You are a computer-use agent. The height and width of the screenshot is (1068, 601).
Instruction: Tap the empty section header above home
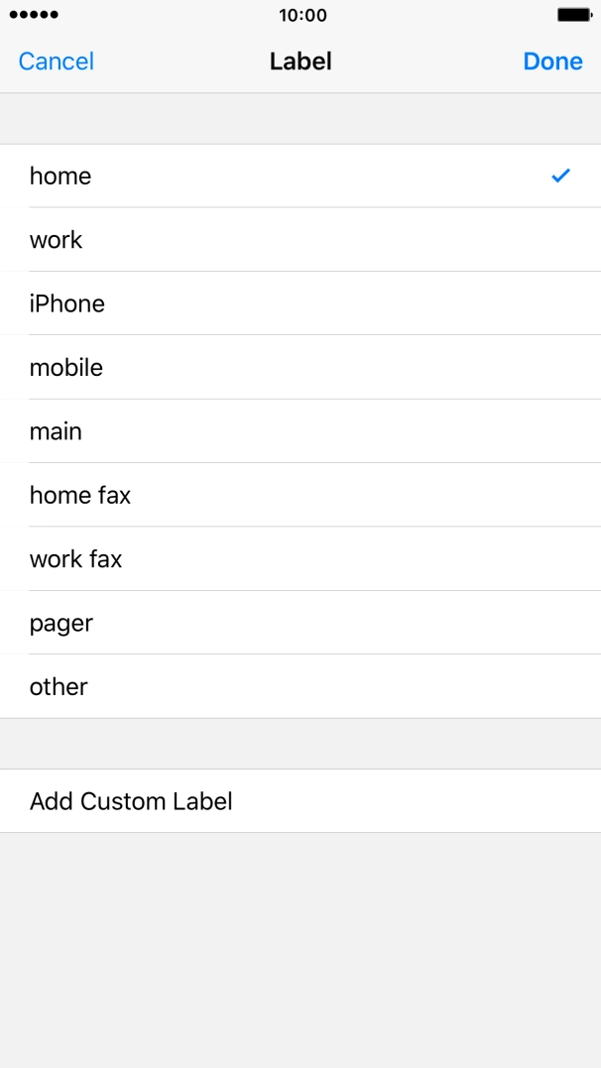click(300, 118)
